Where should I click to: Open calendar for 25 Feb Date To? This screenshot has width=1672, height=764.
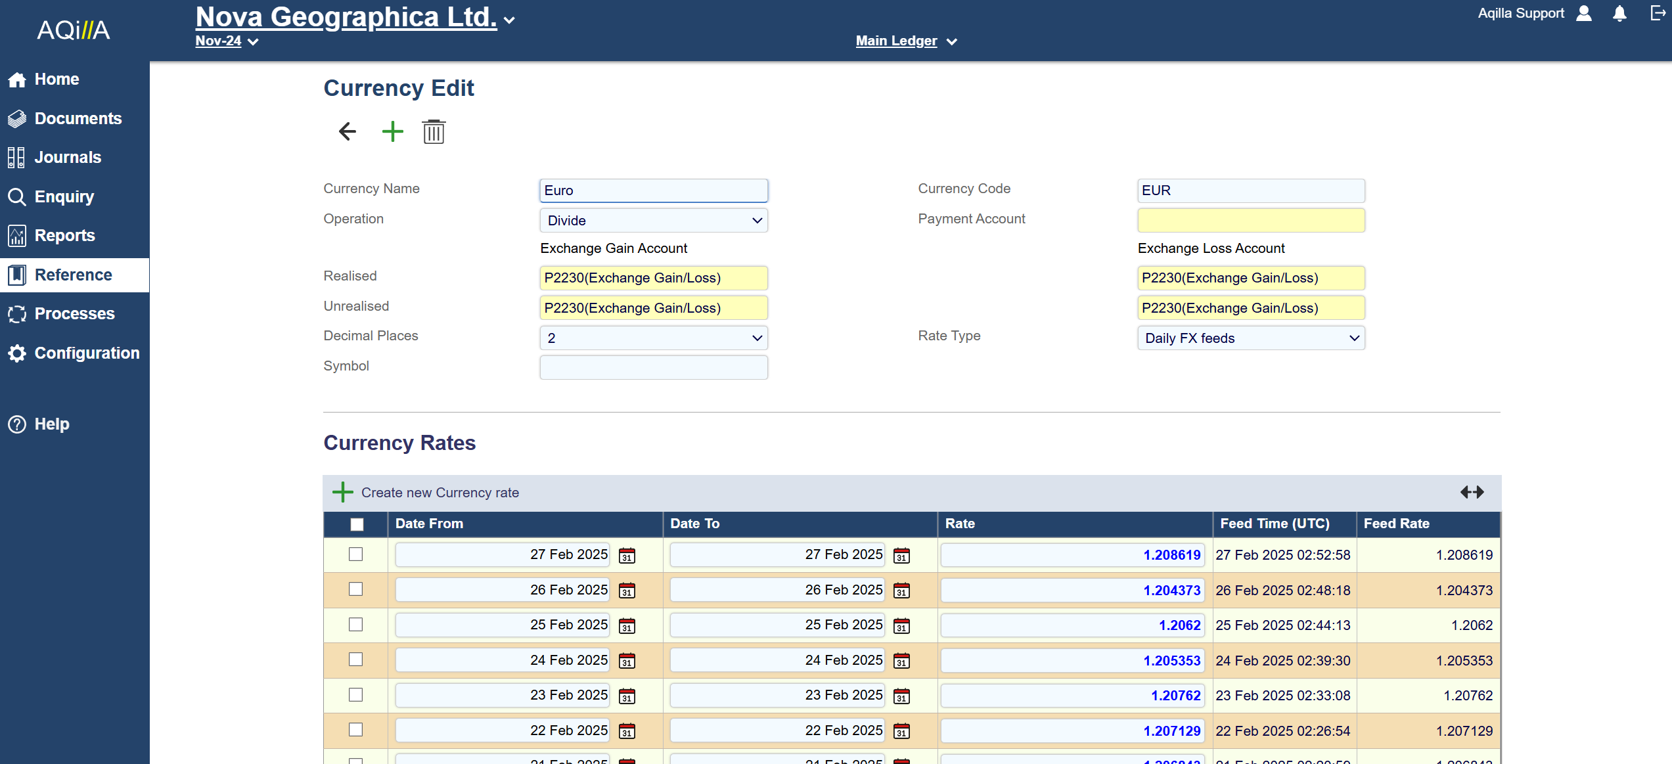pyautogui.click(x=901, y=626)
